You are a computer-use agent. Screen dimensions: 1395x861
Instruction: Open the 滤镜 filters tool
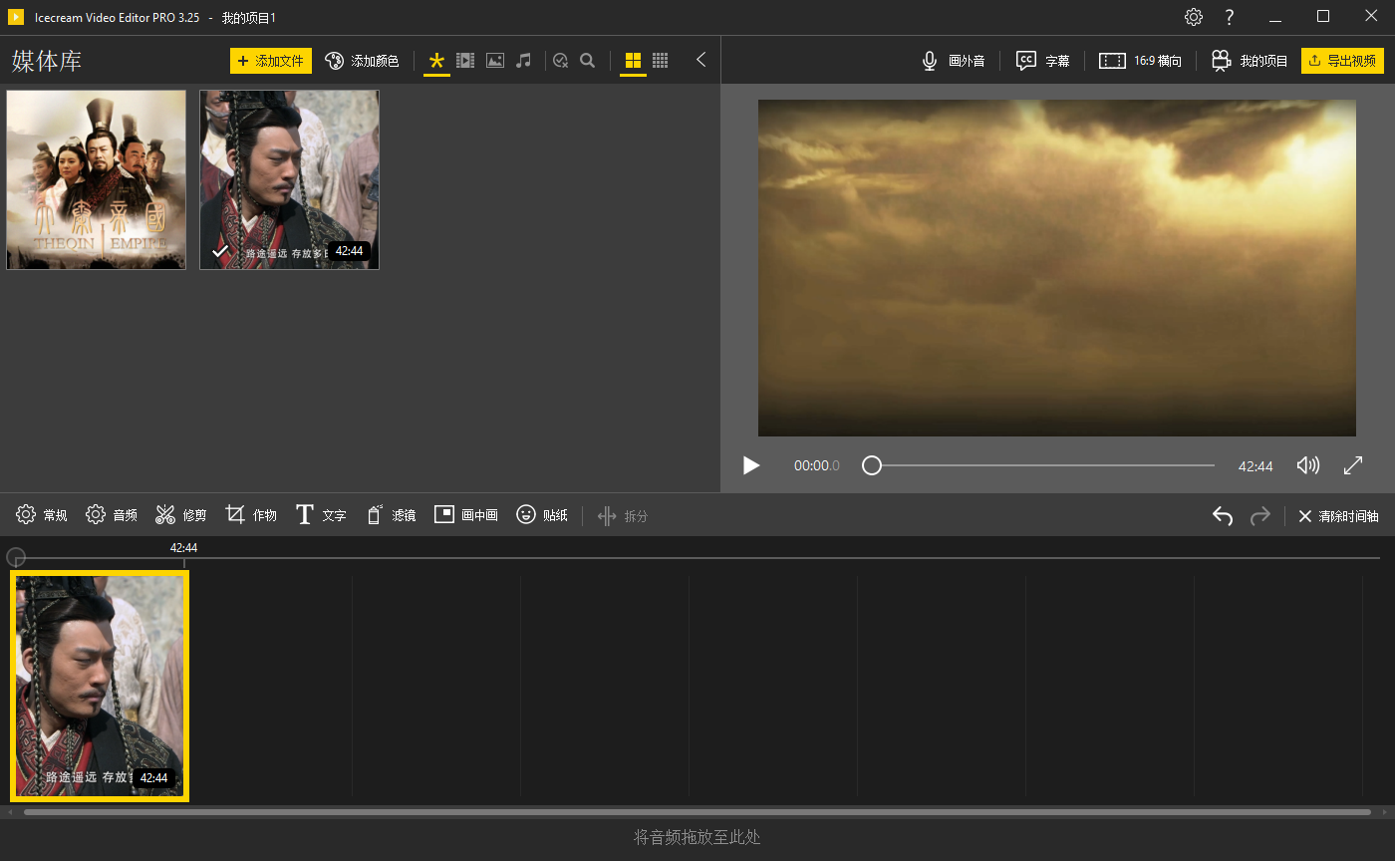coord(391,514)
